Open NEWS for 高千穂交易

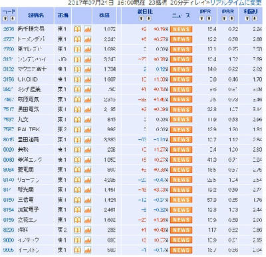click(181, 29)
